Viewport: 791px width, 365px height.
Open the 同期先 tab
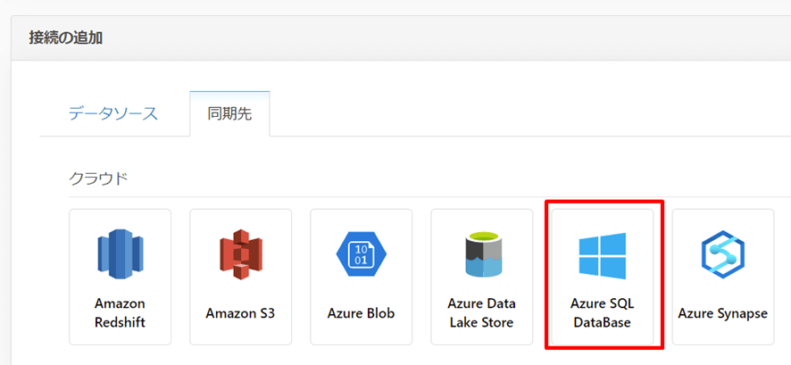coord(229,114)
